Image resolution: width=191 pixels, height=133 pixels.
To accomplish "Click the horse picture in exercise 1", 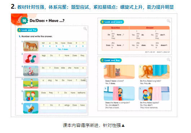I will 31,46.
